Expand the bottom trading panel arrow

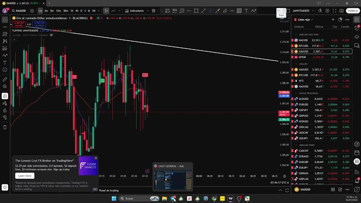pyautogui.click(x=280, y=190)
